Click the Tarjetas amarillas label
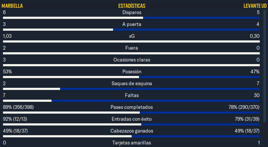The height and width of the screenshot is (147, 268). (132, 143)
